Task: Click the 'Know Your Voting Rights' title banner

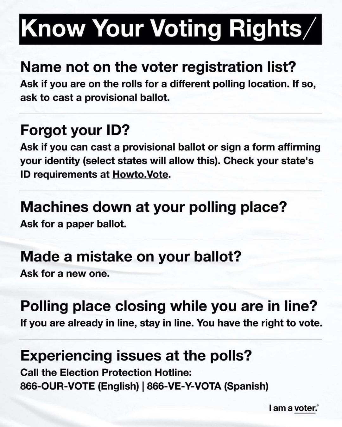Action: 170,29
